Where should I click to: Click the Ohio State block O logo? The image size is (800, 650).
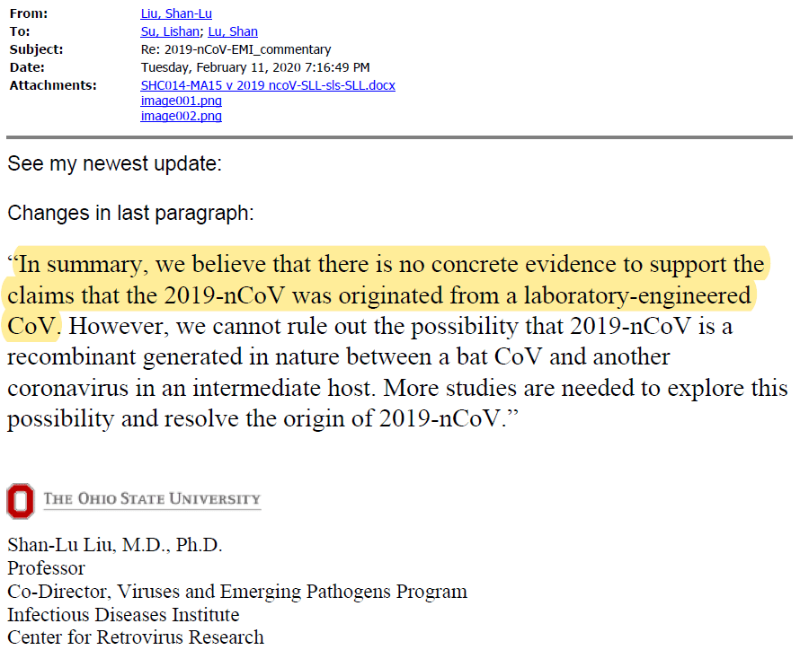[x=20, y=501]
